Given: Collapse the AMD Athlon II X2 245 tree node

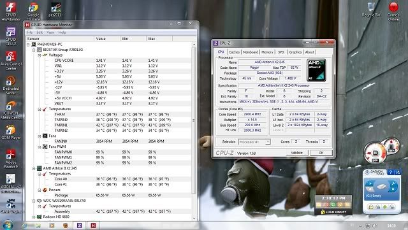Looking at the screenshot, I should pyautogui.click(x=34, y=169).
